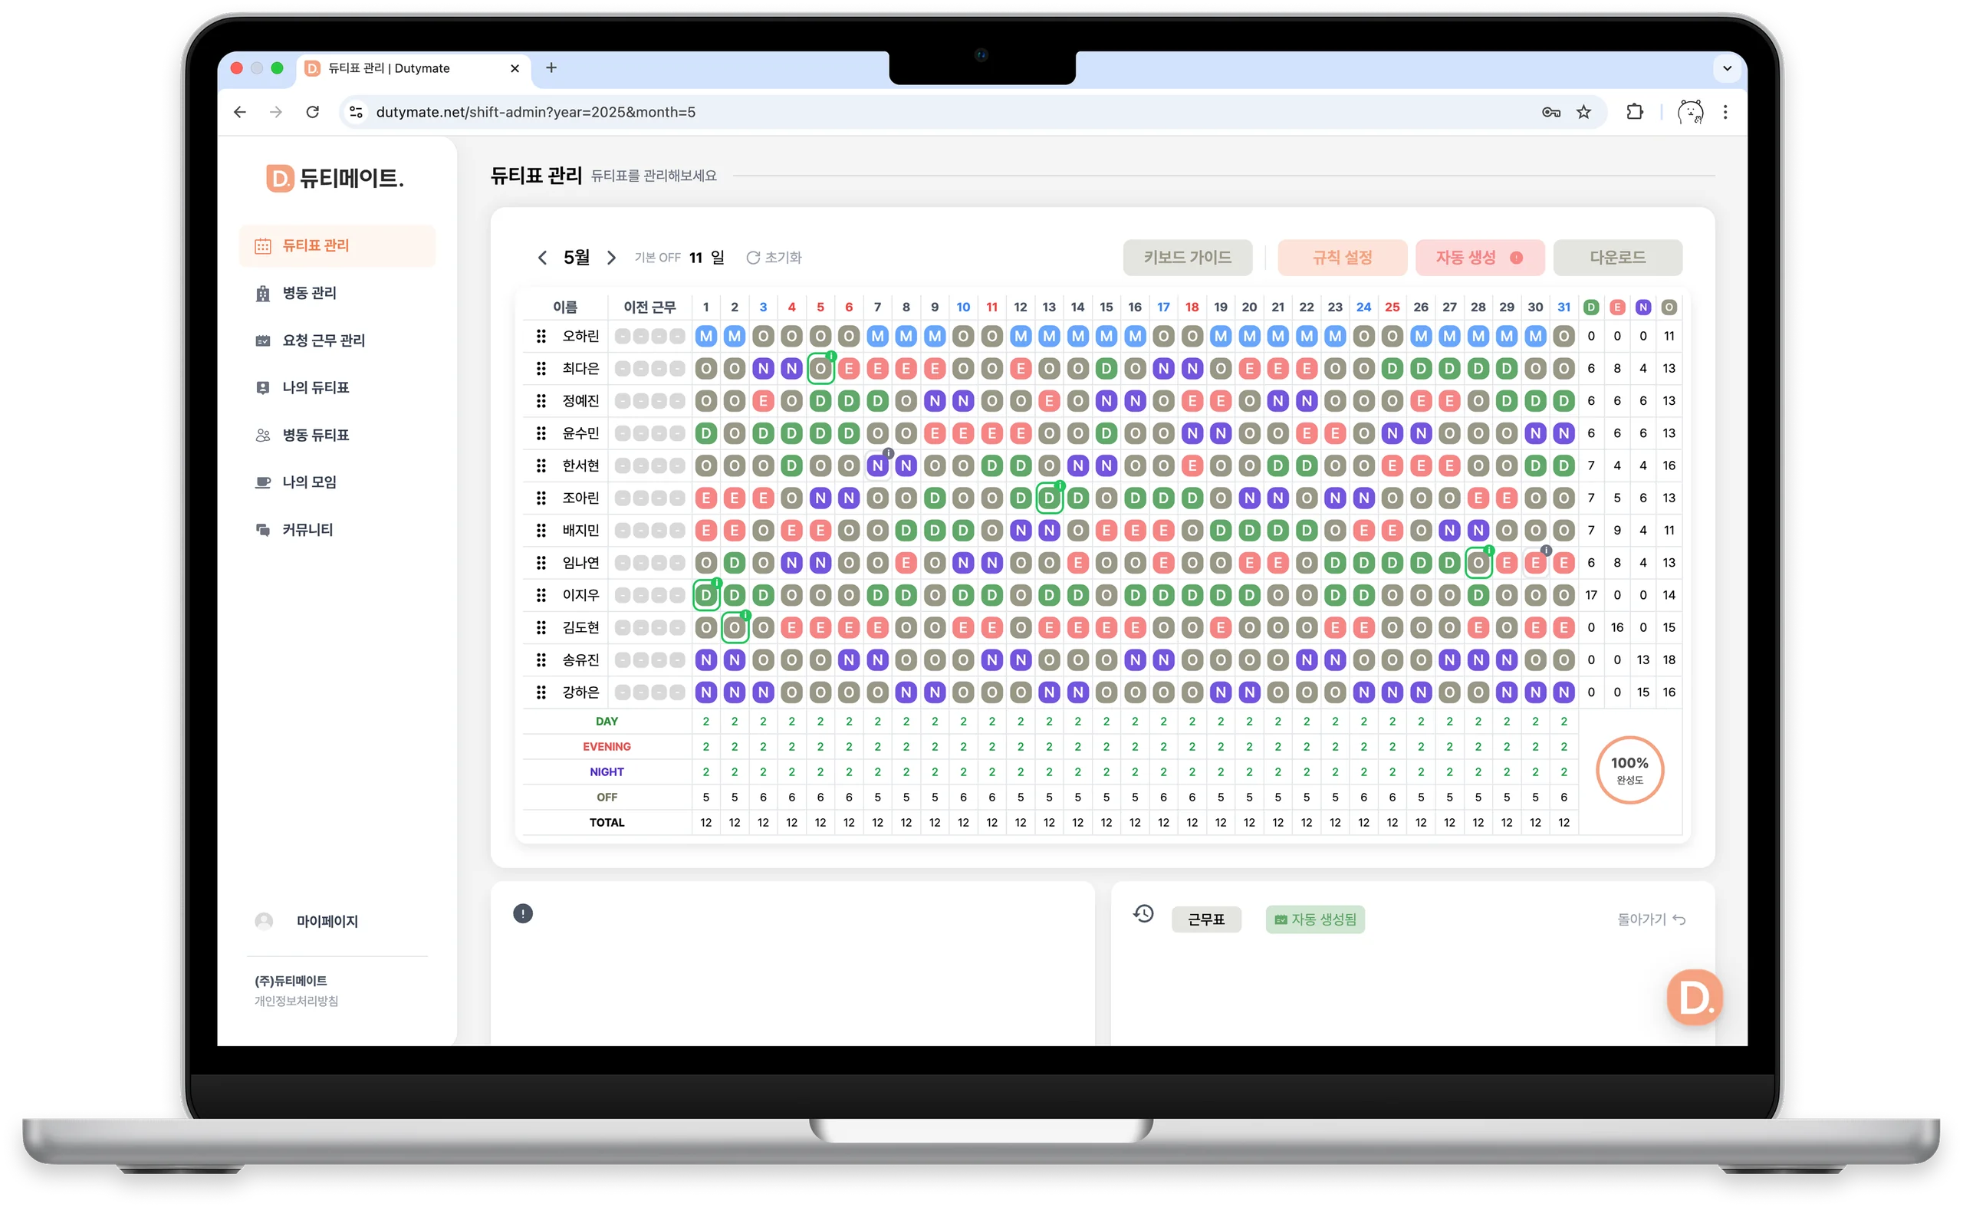This screenshot has width=1963, height=1207.
Task: Select the 근무표 history tab
Action: pos(1206,919)
